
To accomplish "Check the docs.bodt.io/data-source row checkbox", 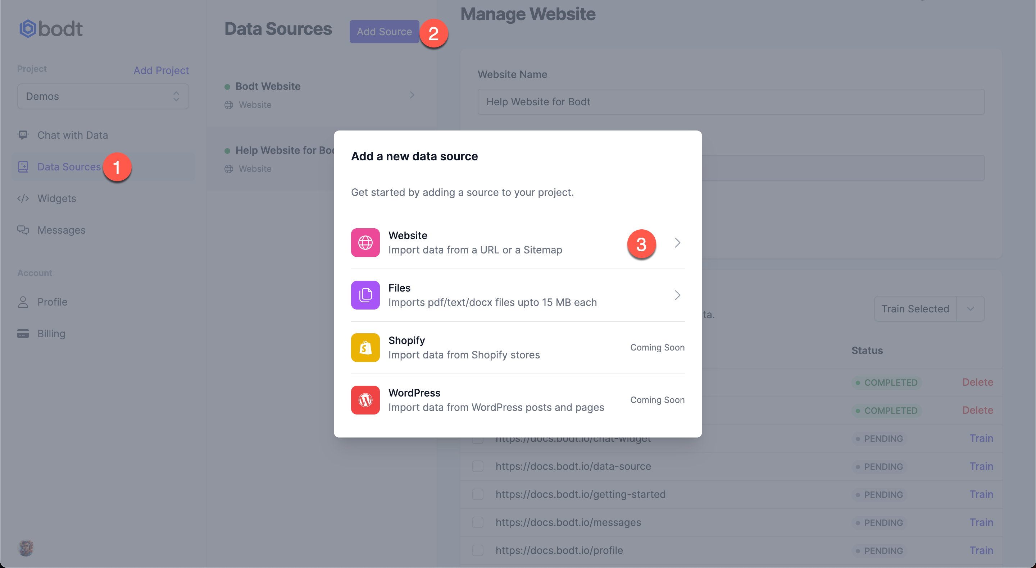I will (477, 466).
